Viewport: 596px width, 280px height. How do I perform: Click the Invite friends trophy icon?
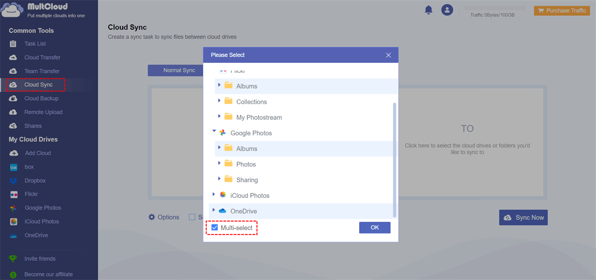[13, 259]
